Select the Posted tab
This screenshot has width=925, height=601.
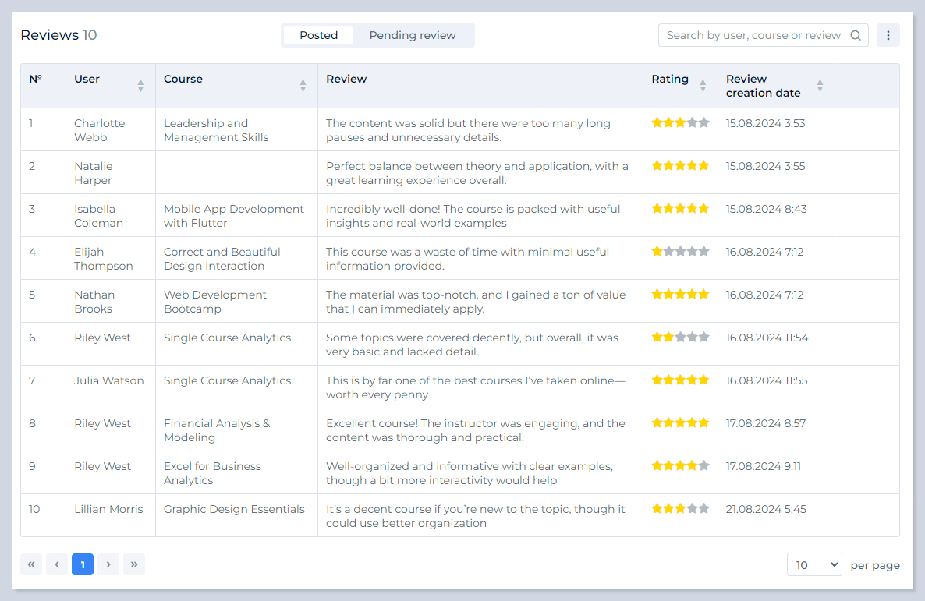tap(318, 35)
